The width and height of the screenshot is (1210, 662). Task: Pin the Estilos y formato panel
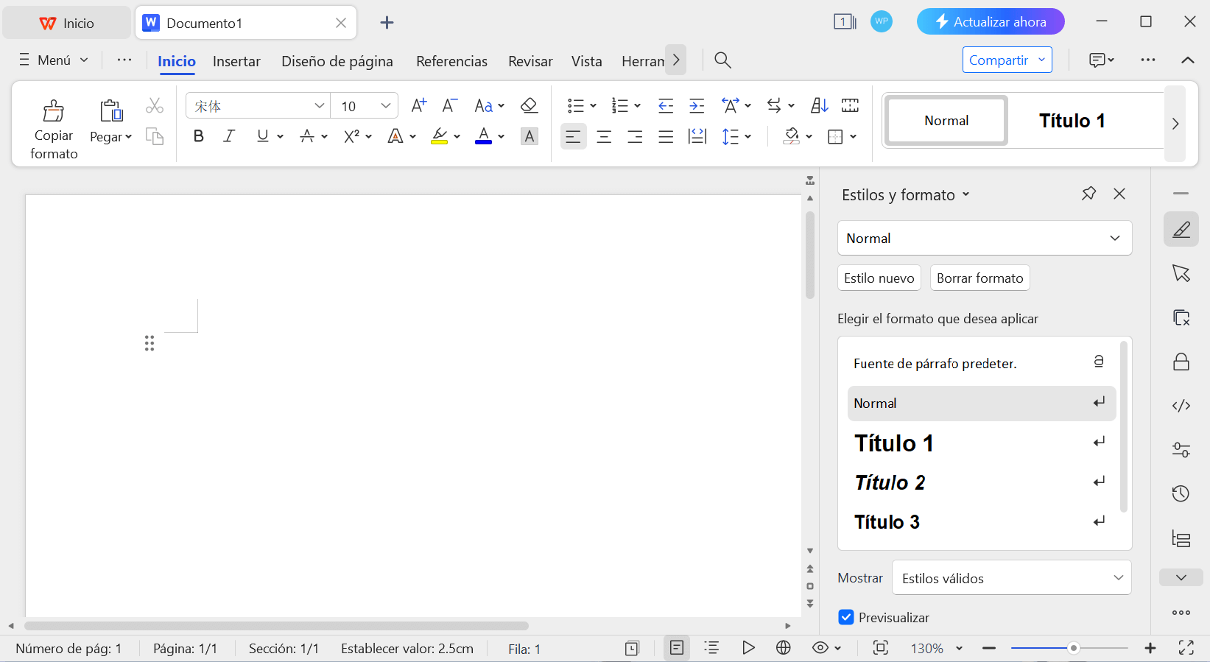click(x=1088, y=194)
